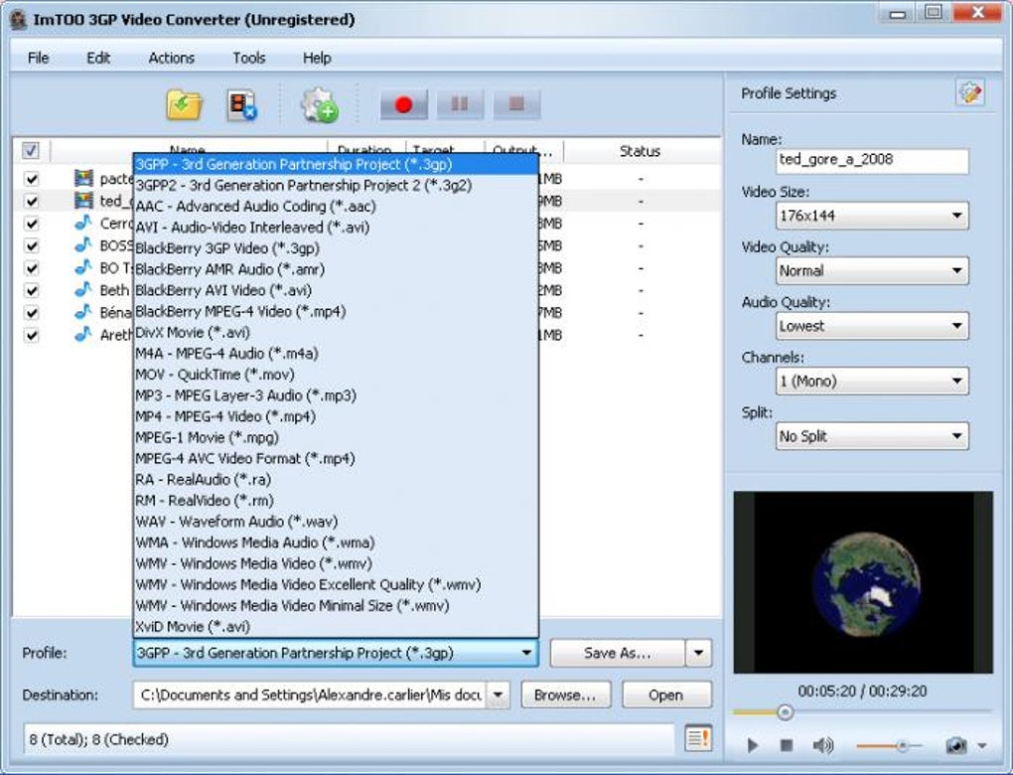Click the video file icon of ted_ row

coord(83,201)
